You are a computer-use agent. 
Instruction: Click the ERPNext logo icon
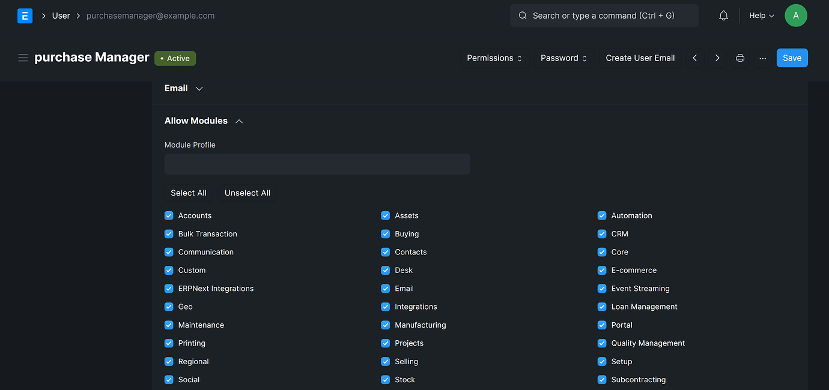[x=24, y=16]
